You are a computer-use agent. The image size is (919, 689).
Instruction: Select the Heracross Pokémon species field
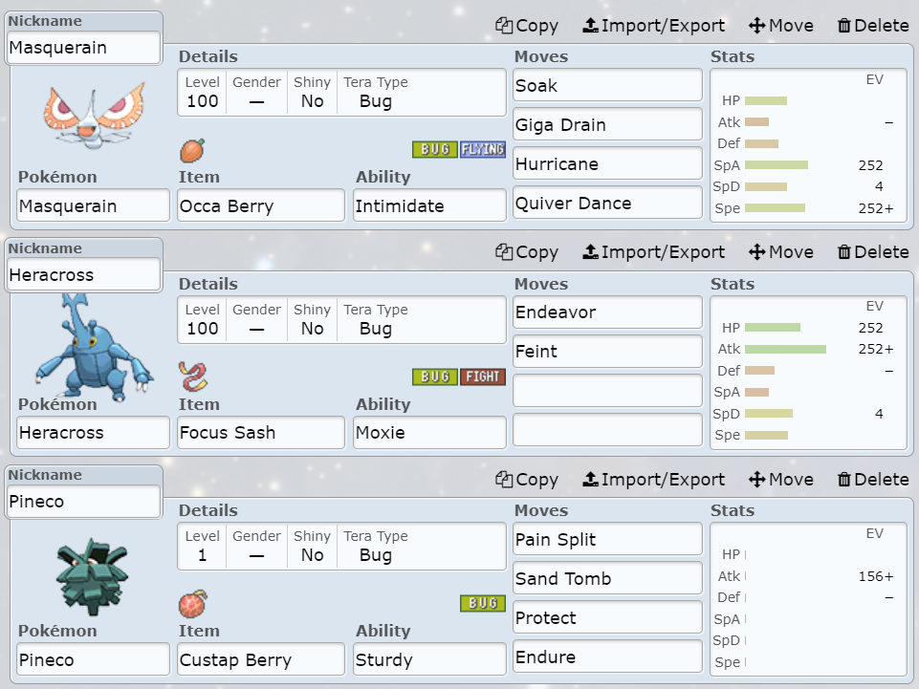93,432
